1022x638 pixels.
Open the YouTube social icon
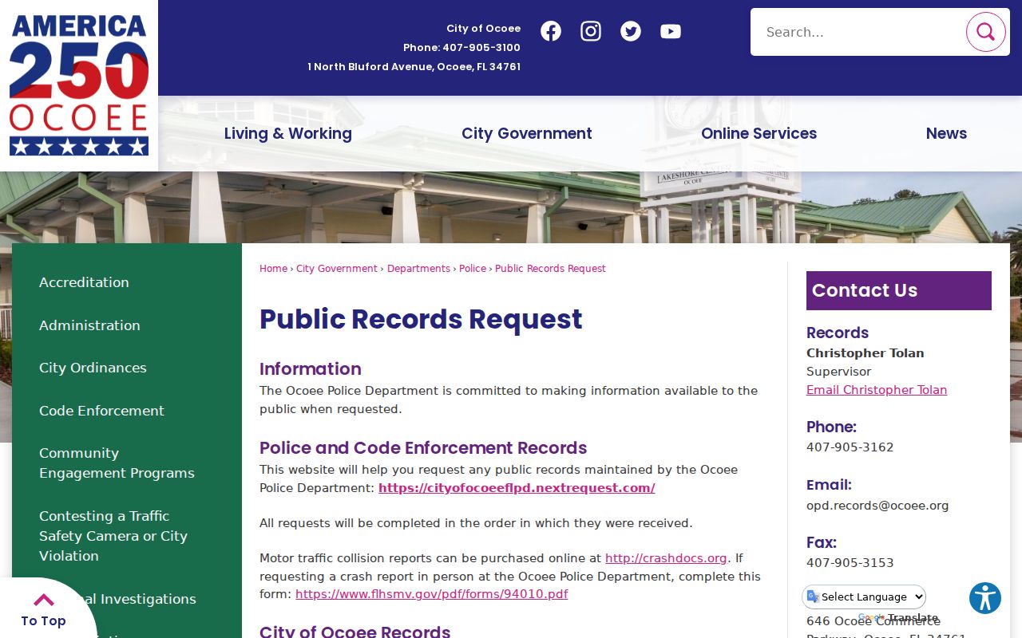tap(671, 31)
